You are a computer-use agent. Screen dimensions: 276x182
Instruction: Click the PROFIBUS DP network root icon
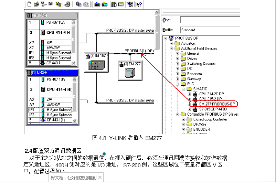coord(171,38)
